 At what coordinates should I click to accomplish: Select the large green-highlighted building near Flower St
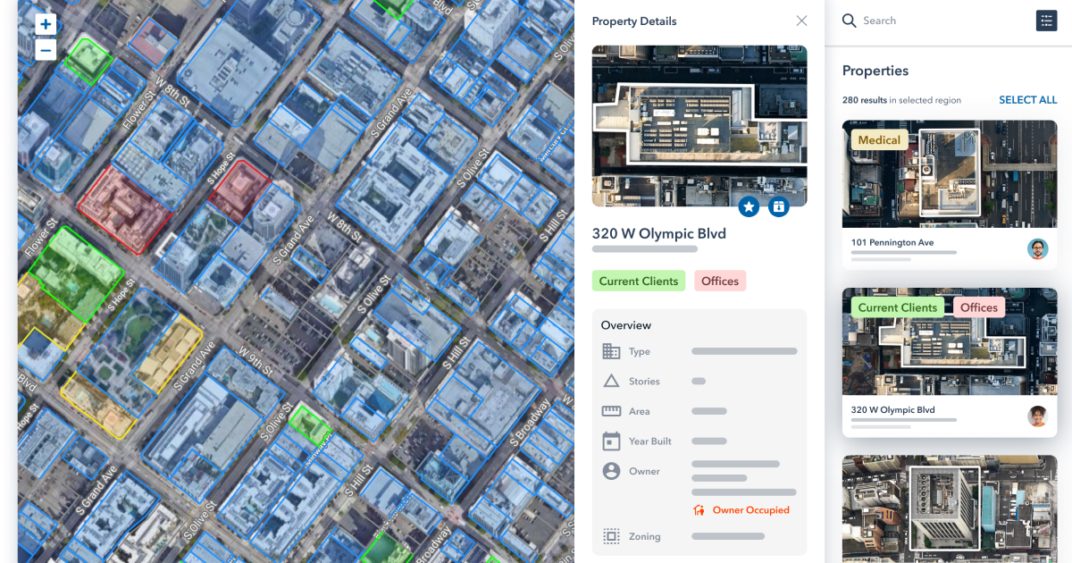pos(77,275)
